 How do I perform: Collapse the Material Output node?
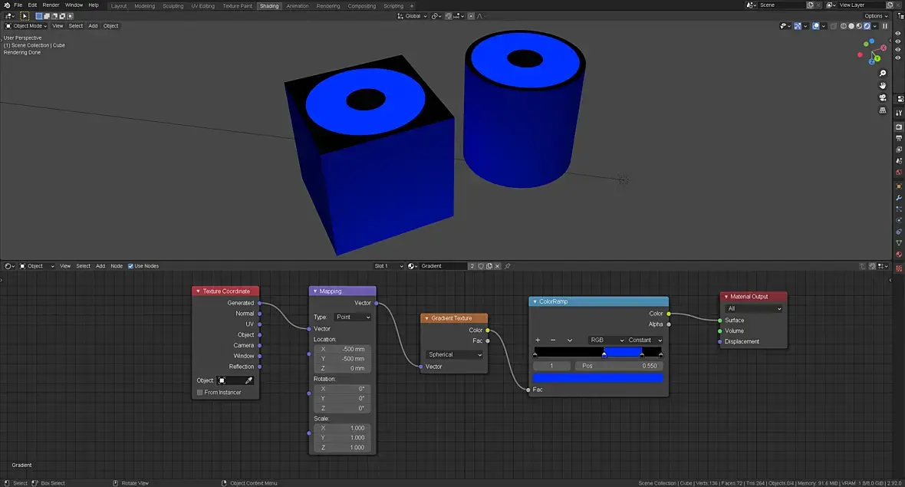pos(726,297)
